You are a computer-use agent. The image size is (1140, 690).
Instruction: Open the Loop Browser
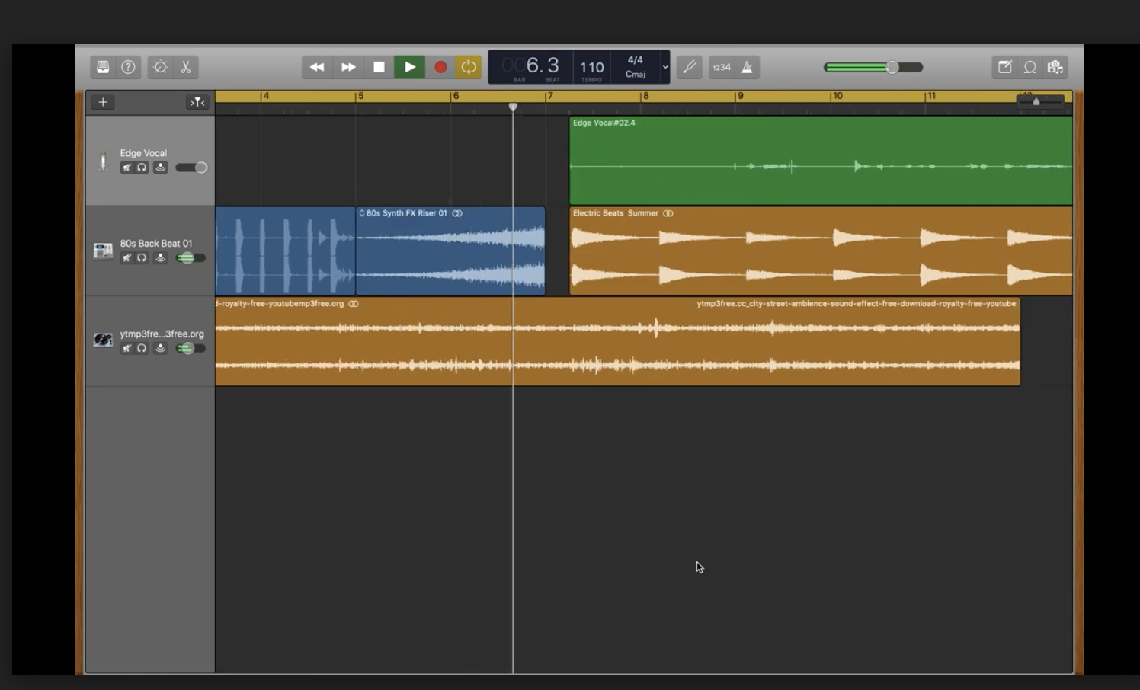pyautogui.click(x=1030, y=67)
